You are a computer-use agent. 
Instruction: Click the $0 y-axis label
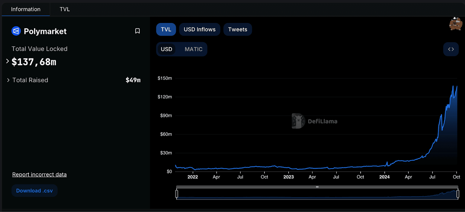point(169,172)
